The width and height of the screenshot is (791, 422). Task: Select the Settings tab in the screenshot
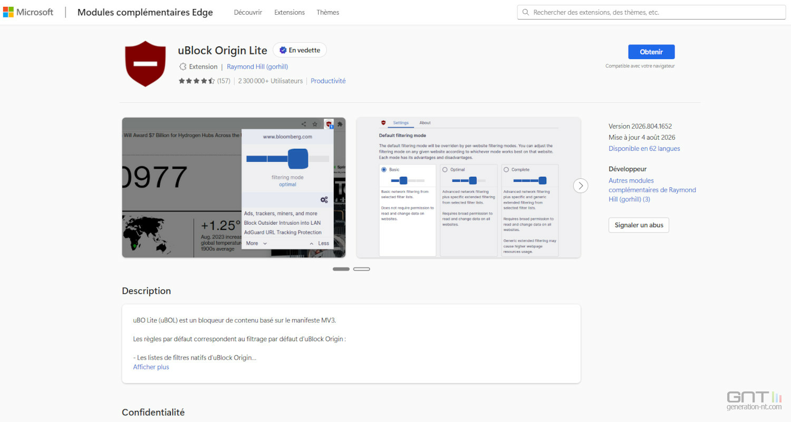tap(401, 123)
